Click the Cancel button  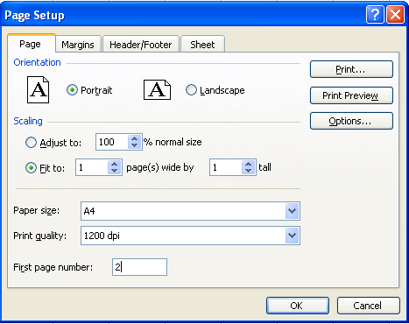(x=368, y=306)
